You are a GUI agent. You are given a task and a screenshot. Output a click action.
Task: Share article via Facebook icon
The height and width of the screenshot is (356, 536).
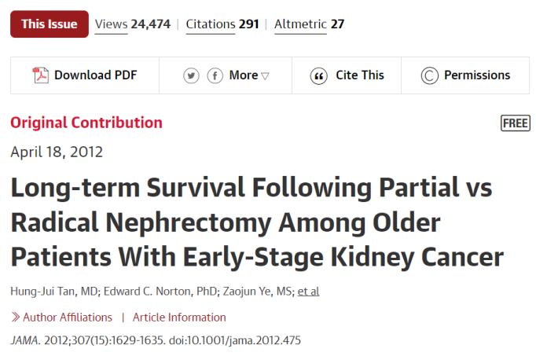[x=215, y=75]
